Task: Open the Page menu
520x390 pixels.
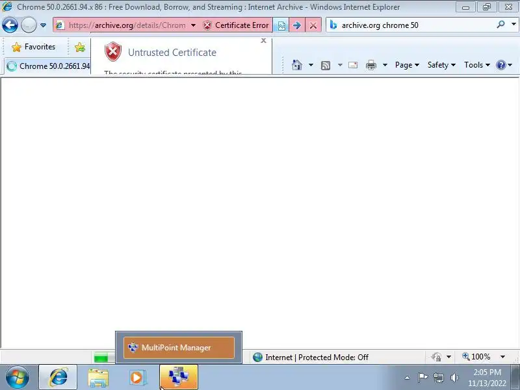Action: pyautogui.click(x=408, y=65)
